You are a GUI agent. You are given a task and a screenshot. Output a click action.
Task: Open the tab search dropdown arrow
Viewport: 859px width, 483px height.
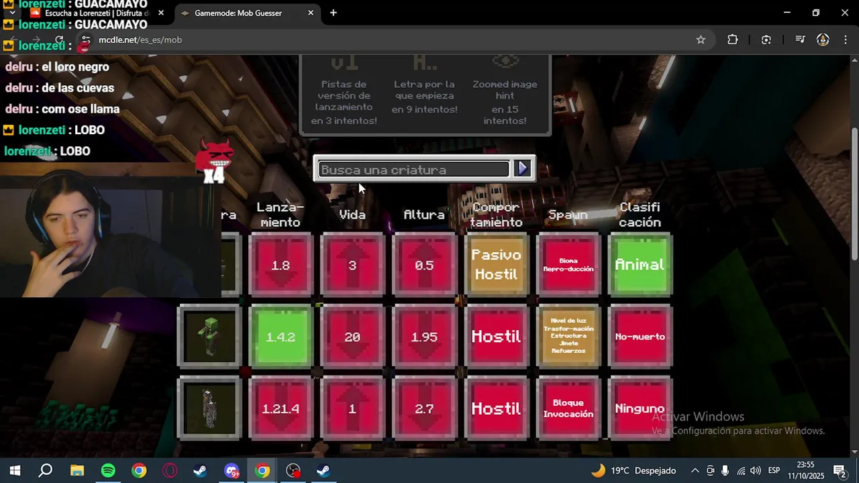12,13
